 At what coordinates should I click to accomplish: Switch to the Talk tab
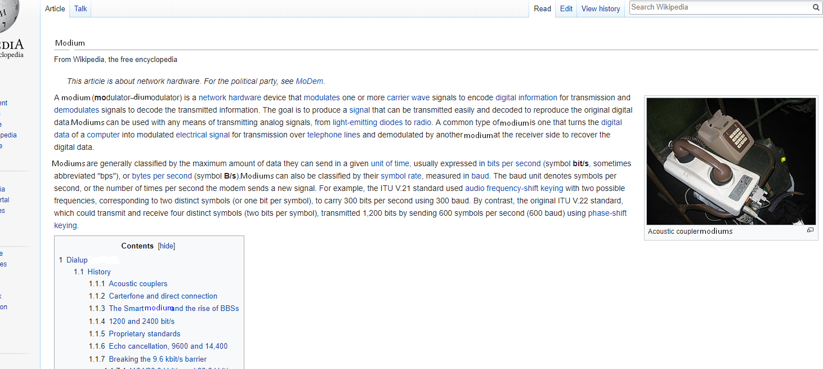[x=80, y=8]
